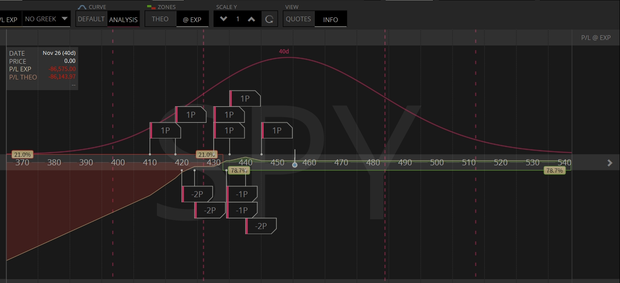Click the 540 price axis label
620x283 pixels.
click(x=564, y=162)
